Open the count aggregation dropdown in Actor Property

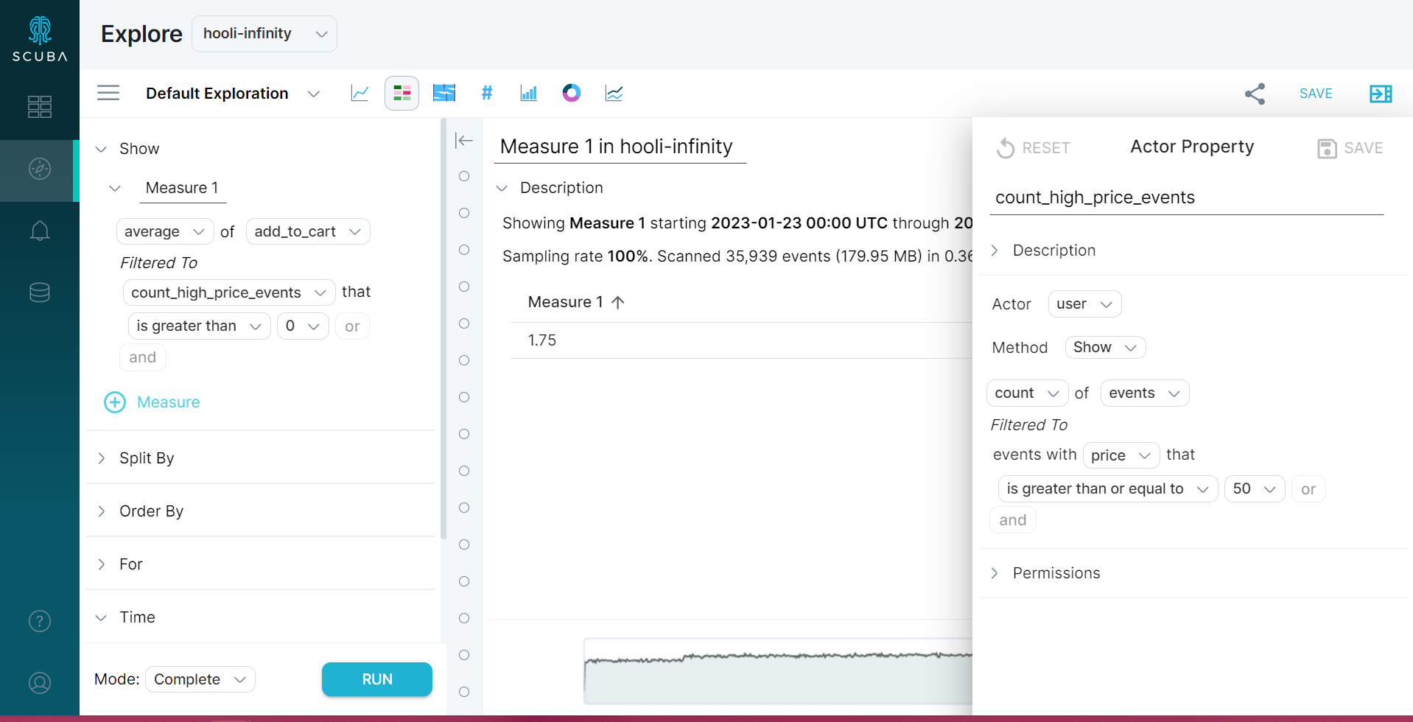click(x=1027, y=393)
